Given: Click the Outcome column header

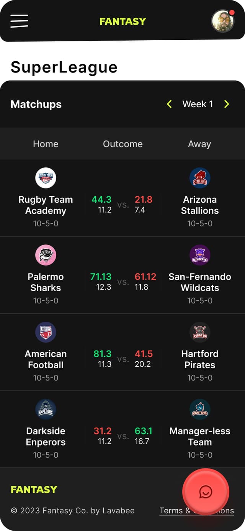Looking at the screenshot, I should (x=122, y=144).
